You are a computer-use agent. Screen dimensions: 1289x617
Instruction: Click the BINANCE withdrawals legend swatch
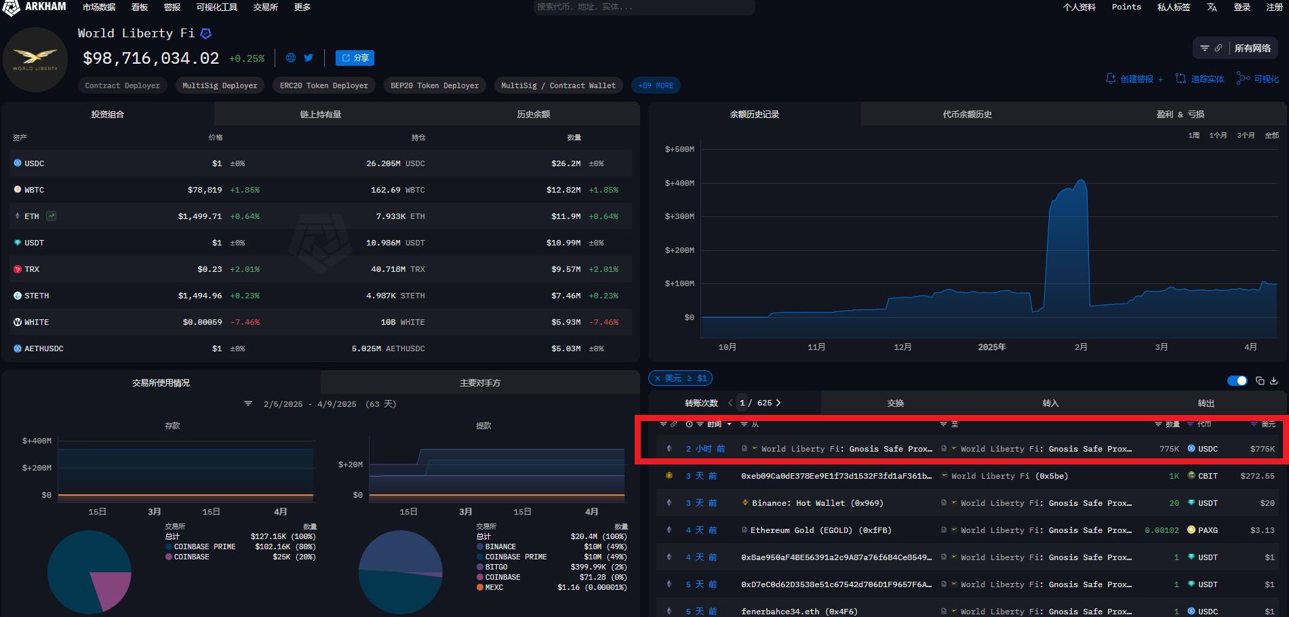tap(480, 546)
